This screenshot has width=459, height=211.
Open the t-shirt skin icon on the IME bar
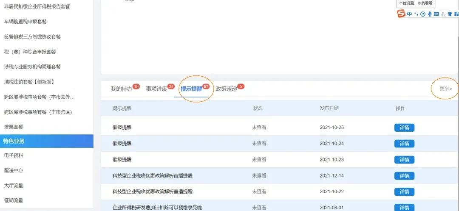click(450, 14)
